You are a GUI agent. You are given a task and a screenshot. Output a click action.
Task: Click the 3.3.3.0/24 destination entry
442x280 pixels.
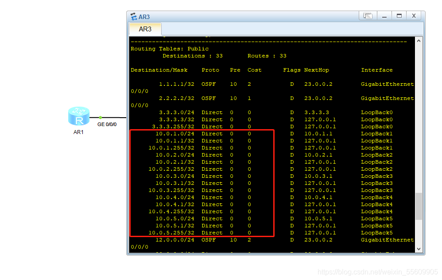[176, 112]
